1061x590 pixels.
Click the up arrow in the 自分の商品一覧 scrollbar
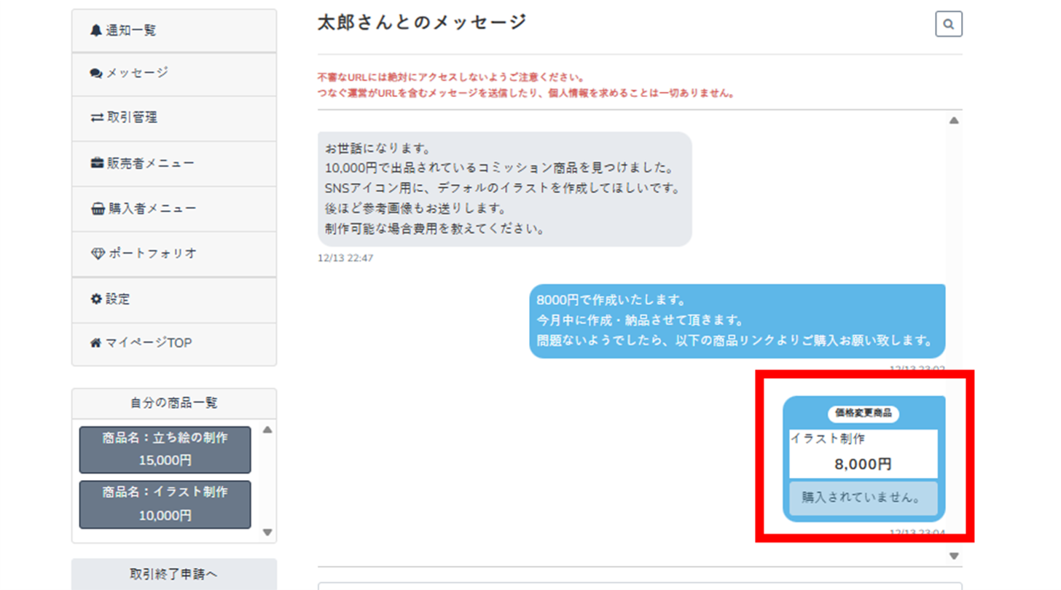[267, 430]
